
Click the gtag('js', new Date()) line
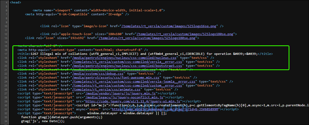pos(43,121)
